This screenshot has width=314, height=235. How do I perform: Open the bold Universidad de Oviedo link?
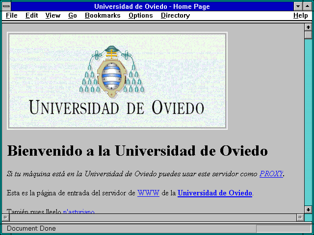pos(215,193)
